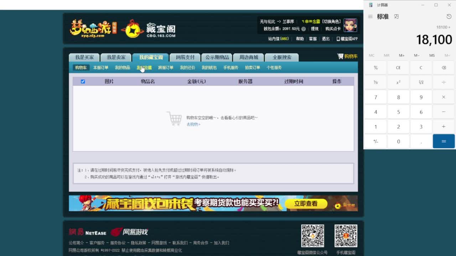Open the 我的物品 sub-menu item
Screen dimensions: 456x256
pos(123,68)
